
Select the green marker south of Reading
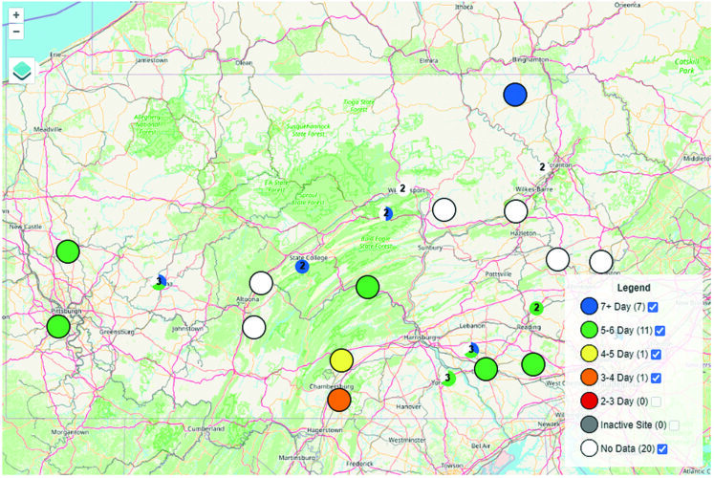coord(533,363)
